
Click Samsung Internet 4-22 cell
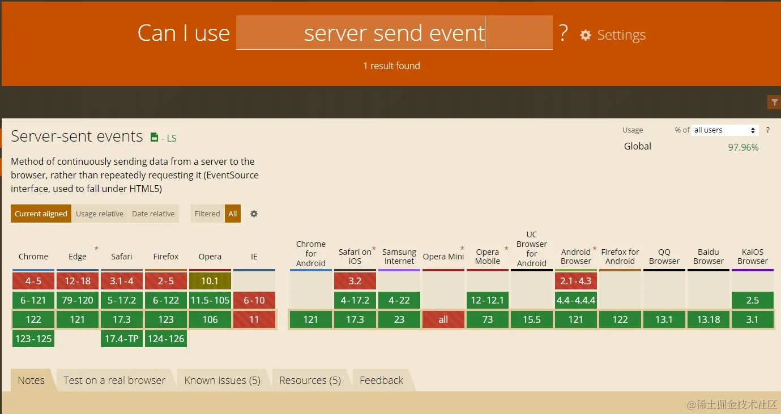pos(399,300)
